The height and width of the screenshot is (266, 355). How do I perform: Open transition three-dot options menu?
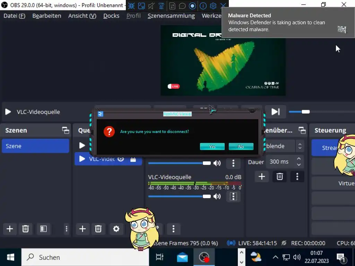[x=297, y=176]
